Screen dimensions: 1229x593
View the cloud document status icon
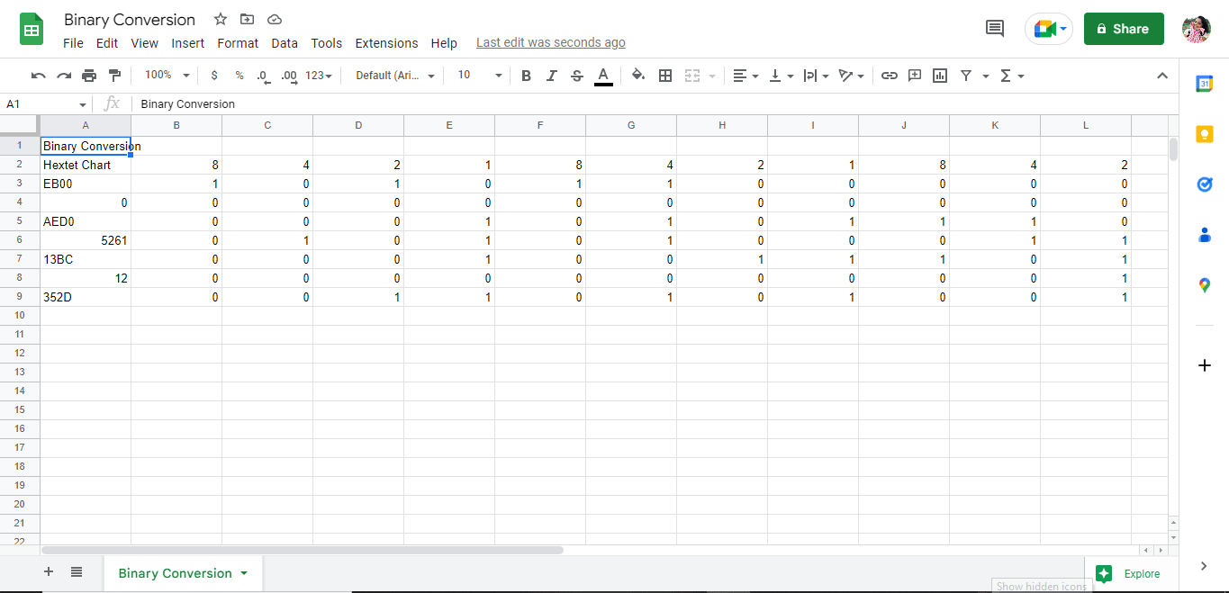[275, 19]
